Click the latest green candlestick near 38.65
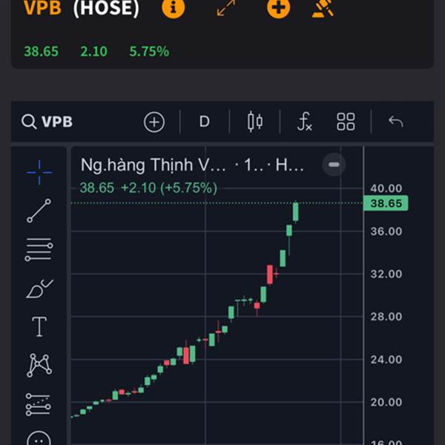445x445 pixels. pos(296,211)
